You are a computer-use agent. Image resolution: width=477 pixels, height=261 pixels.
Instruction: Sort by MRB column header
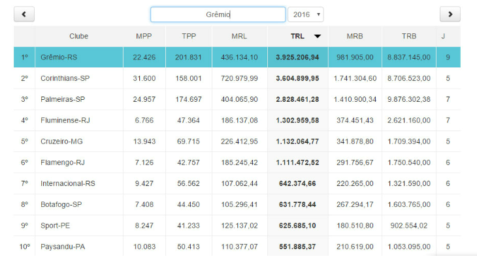click(355, 37)
